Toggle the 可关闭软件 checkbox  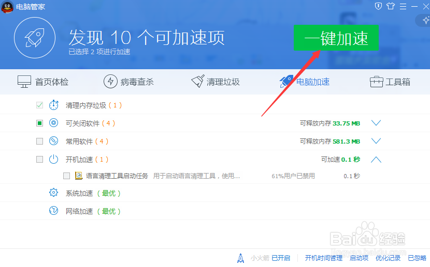39,123
